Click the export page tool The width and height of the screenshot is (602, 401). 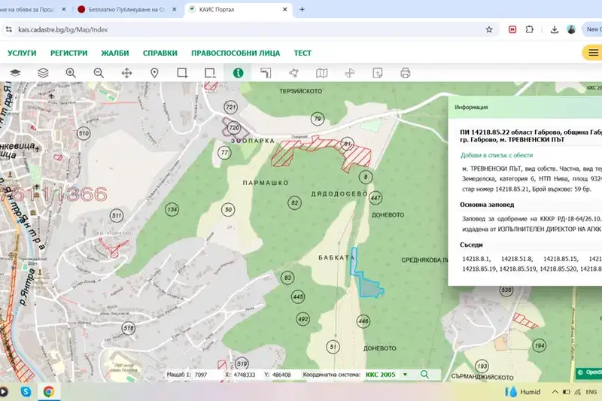[378, 73]
